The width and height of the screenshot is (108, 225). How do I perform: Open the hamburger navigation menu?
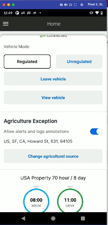[x=6, y=24]
